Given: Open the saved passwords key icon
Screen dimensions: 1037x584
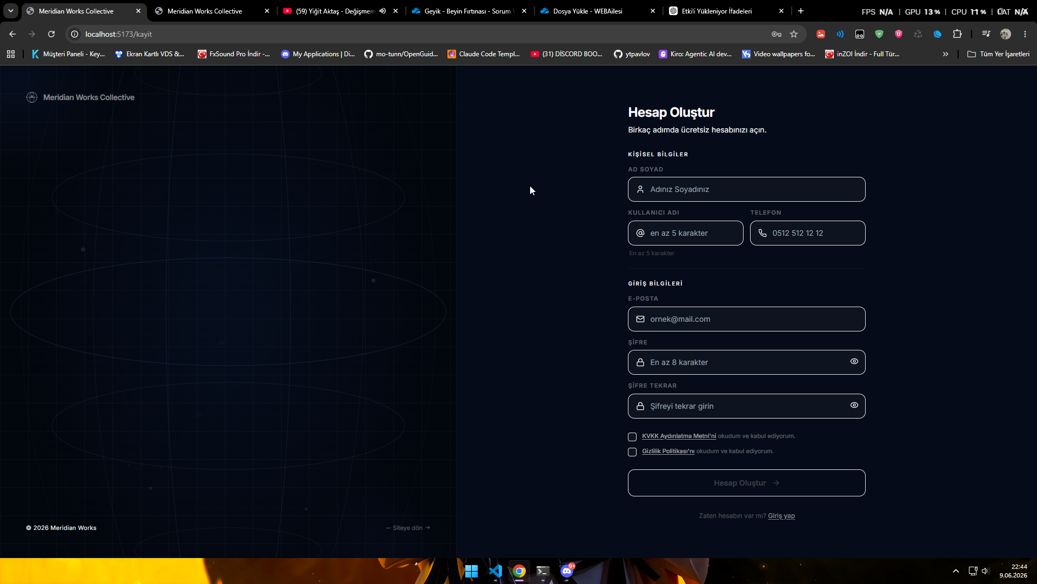Looking at the screenshot, I should tap(777, 34).
